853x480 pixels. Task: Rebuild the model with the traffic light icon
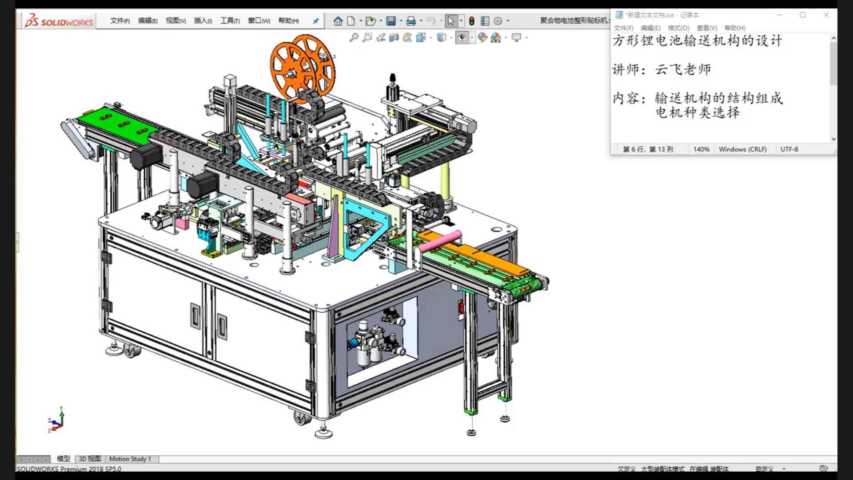point(472,21)
